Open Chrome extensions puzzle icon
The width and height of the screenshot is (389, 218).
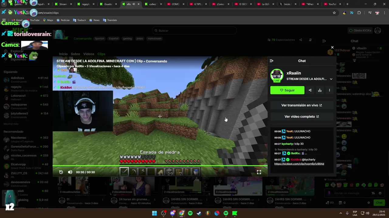click(359, 13)
